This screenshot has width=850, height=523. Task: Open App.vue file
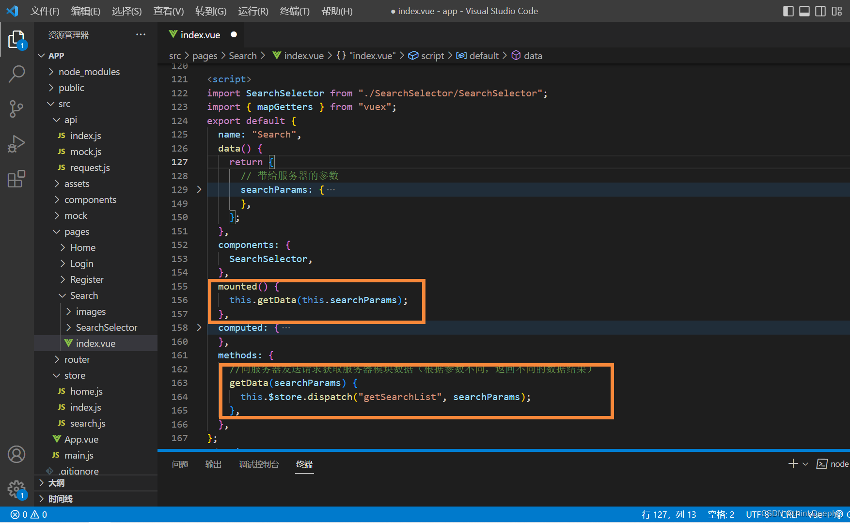(x=96, y=439)
